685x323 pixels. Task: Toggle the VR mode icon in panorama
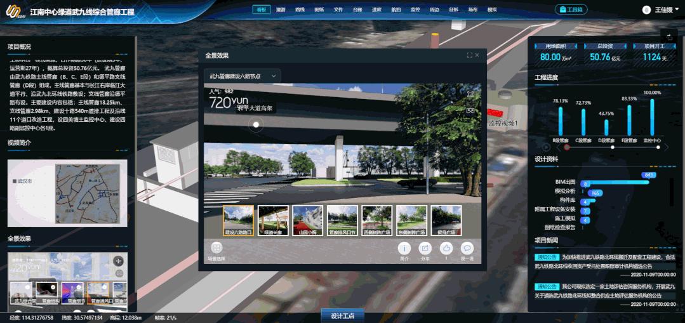(470, 110)
